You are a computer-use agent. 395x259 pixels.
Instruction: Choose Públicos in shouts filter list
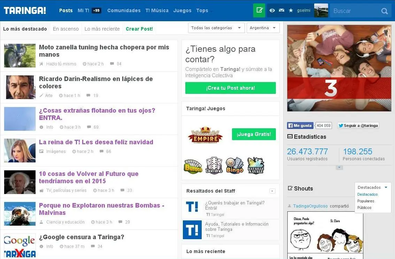[364, 208]
